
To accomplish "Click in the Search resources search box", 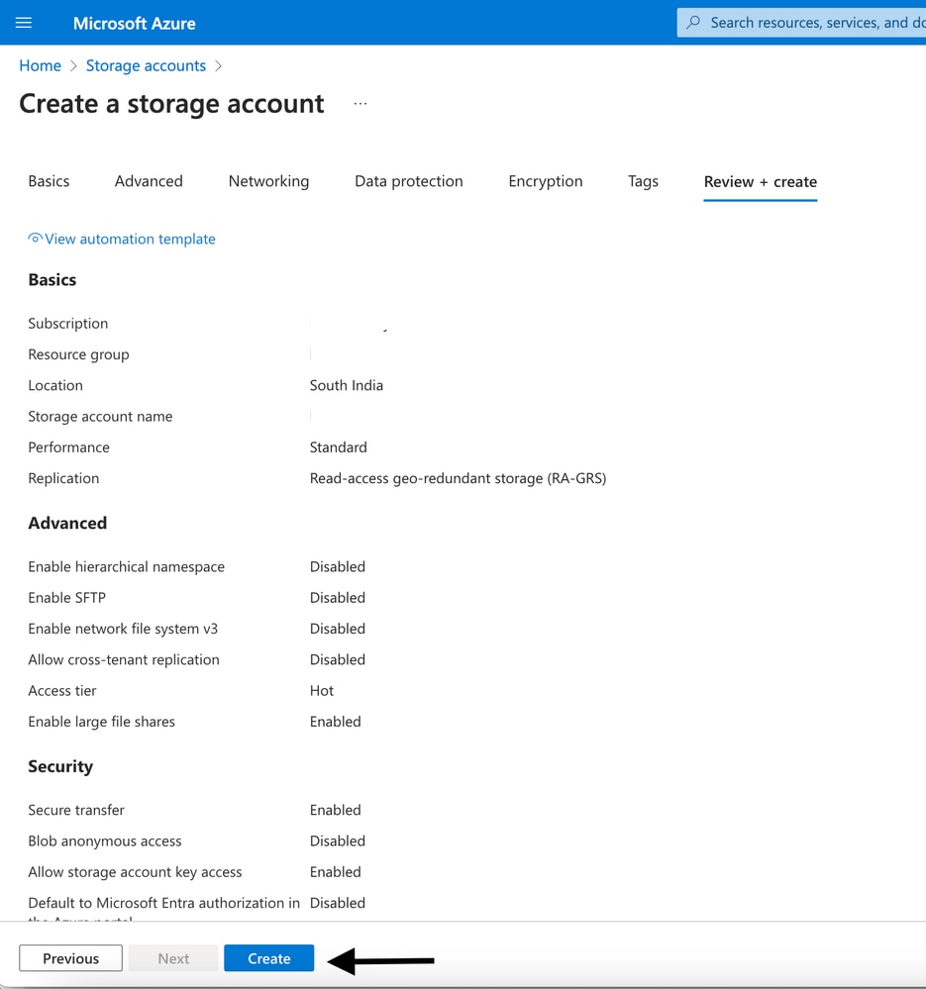I will click(802, 23).
